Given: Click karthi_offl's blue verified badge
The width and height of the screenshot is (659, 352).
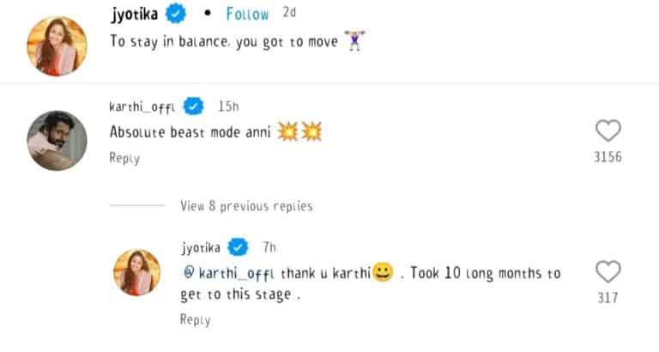Looking at the screenshot, I should 195,106.
